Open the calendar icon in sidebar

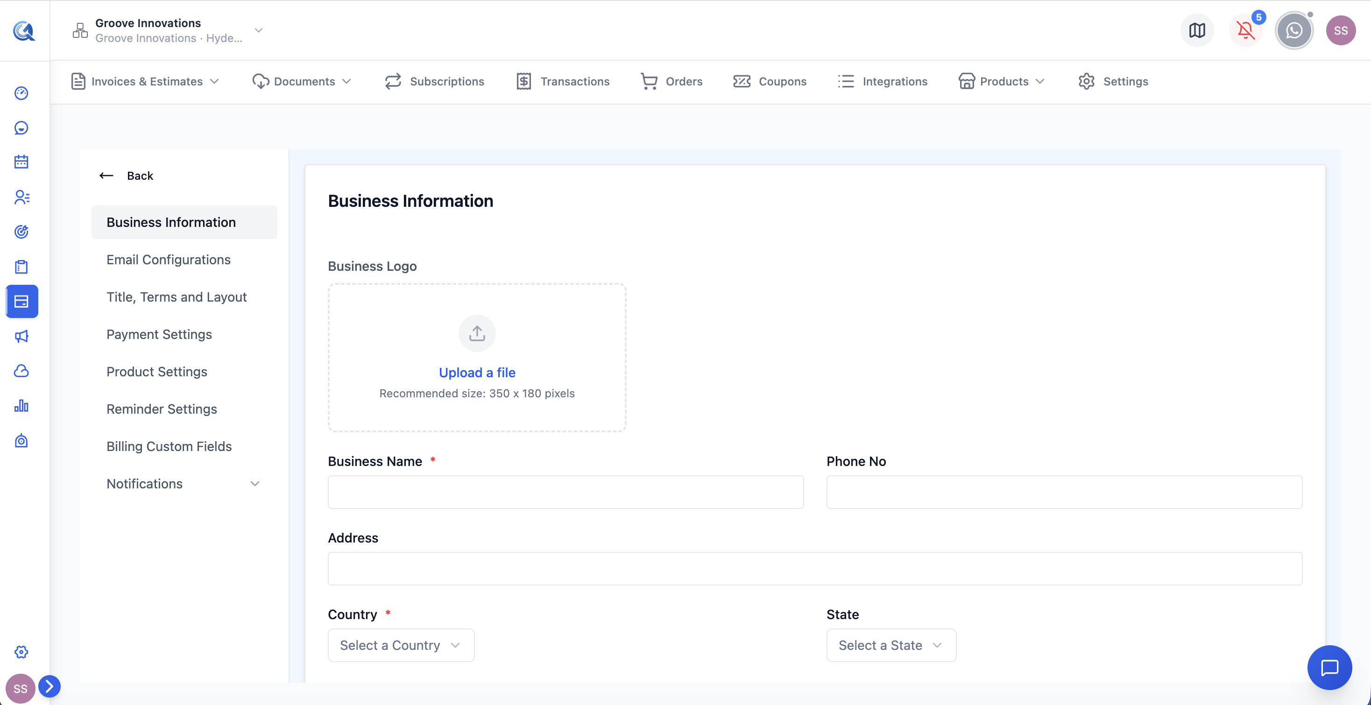(21, 162)
